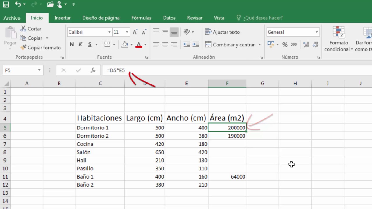Toggle center text horizontally
Viewport: 372px width, 209px height.
165,44
